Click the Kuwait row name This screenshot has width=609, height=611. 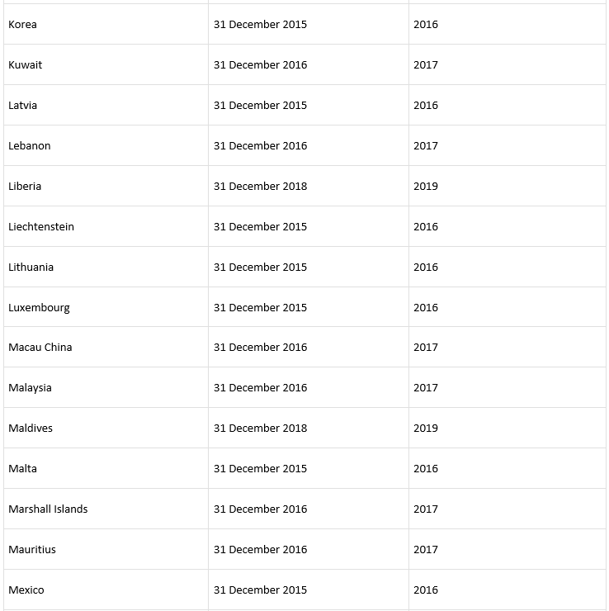26,64
